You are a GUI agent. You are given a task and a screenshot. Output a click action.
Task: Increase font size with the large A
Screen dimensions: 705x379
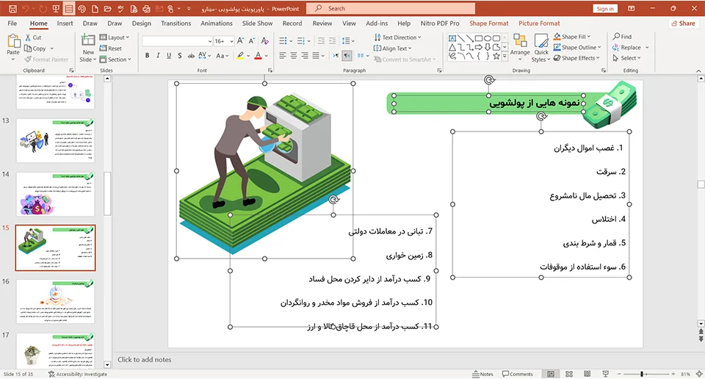241,41
